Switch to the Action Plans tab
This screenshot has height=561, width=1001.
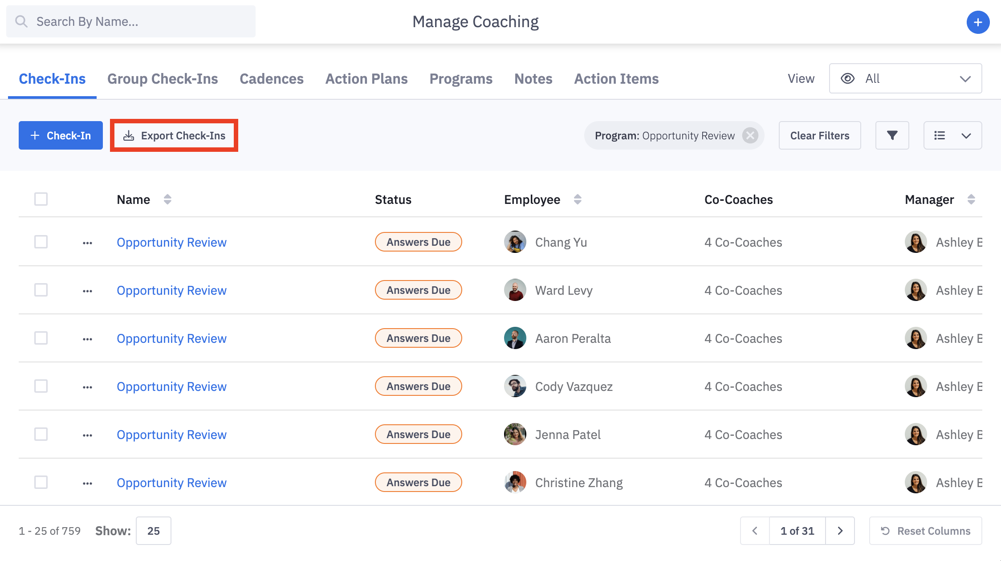point(366,79)
